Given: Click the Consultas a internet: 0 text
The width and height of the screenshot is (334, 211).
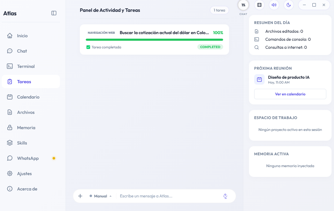Looking at the screenshot, I should click(286, 47).
